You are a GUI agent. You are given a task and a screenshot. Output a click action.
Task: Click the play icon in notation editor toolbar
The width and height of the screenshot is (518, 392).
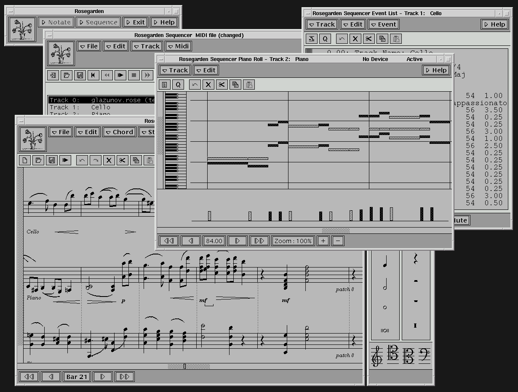click(x=65, y=160)
